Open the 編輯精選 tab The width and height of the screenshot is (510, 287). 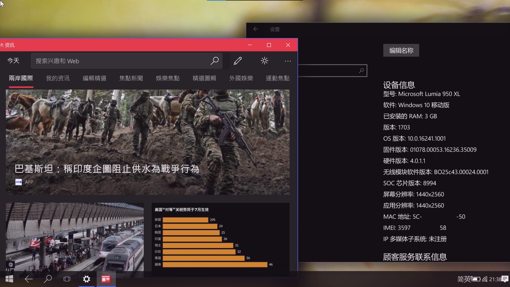94,78
